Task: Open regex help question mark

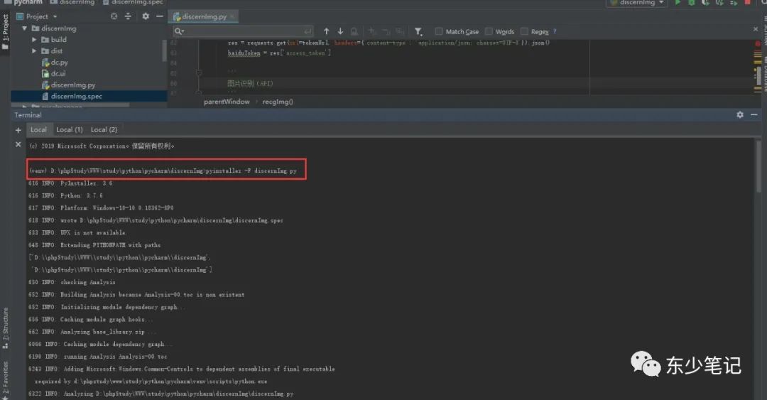Action: click(555, 31)
